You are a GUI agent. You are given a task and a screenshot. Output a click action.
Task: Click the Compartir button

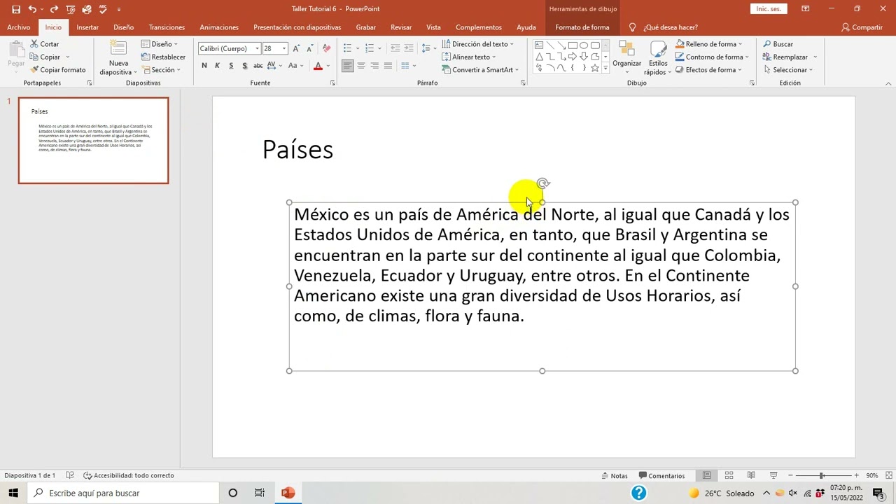[x=862, y=27]
